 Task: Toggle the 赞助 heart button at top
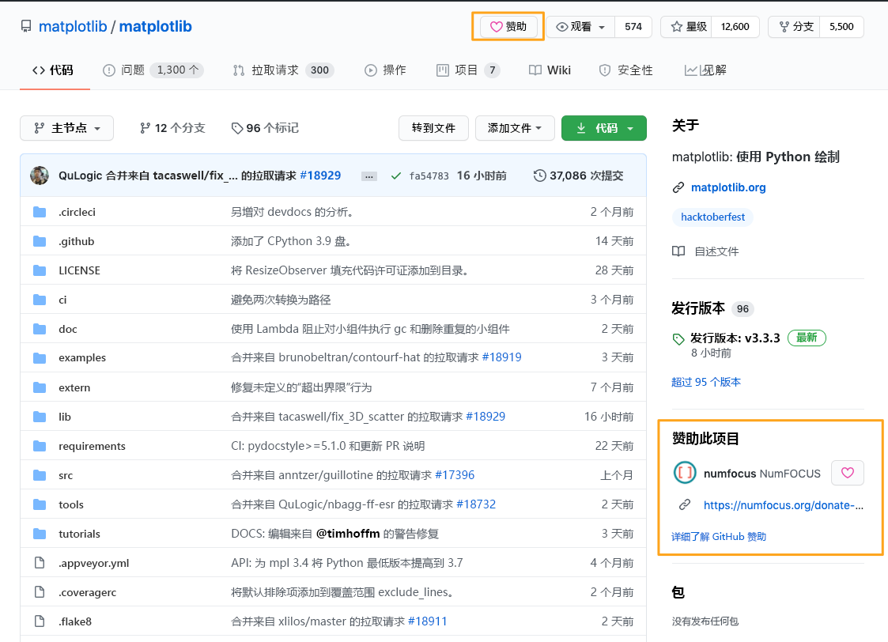[x=508, y=25]
